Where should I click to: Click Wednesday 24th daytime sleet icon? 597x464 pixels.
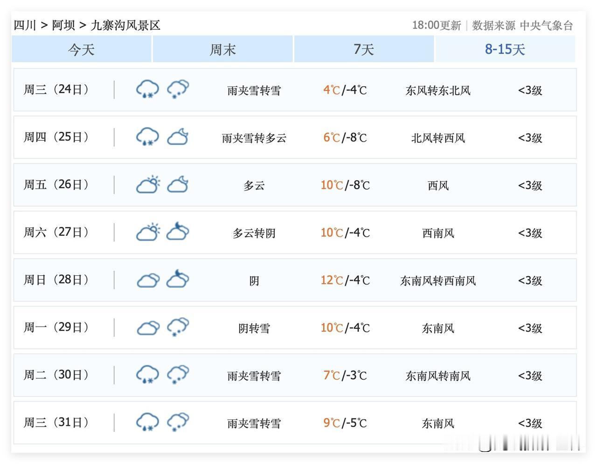pyautogui.click(x=147, y=89)
